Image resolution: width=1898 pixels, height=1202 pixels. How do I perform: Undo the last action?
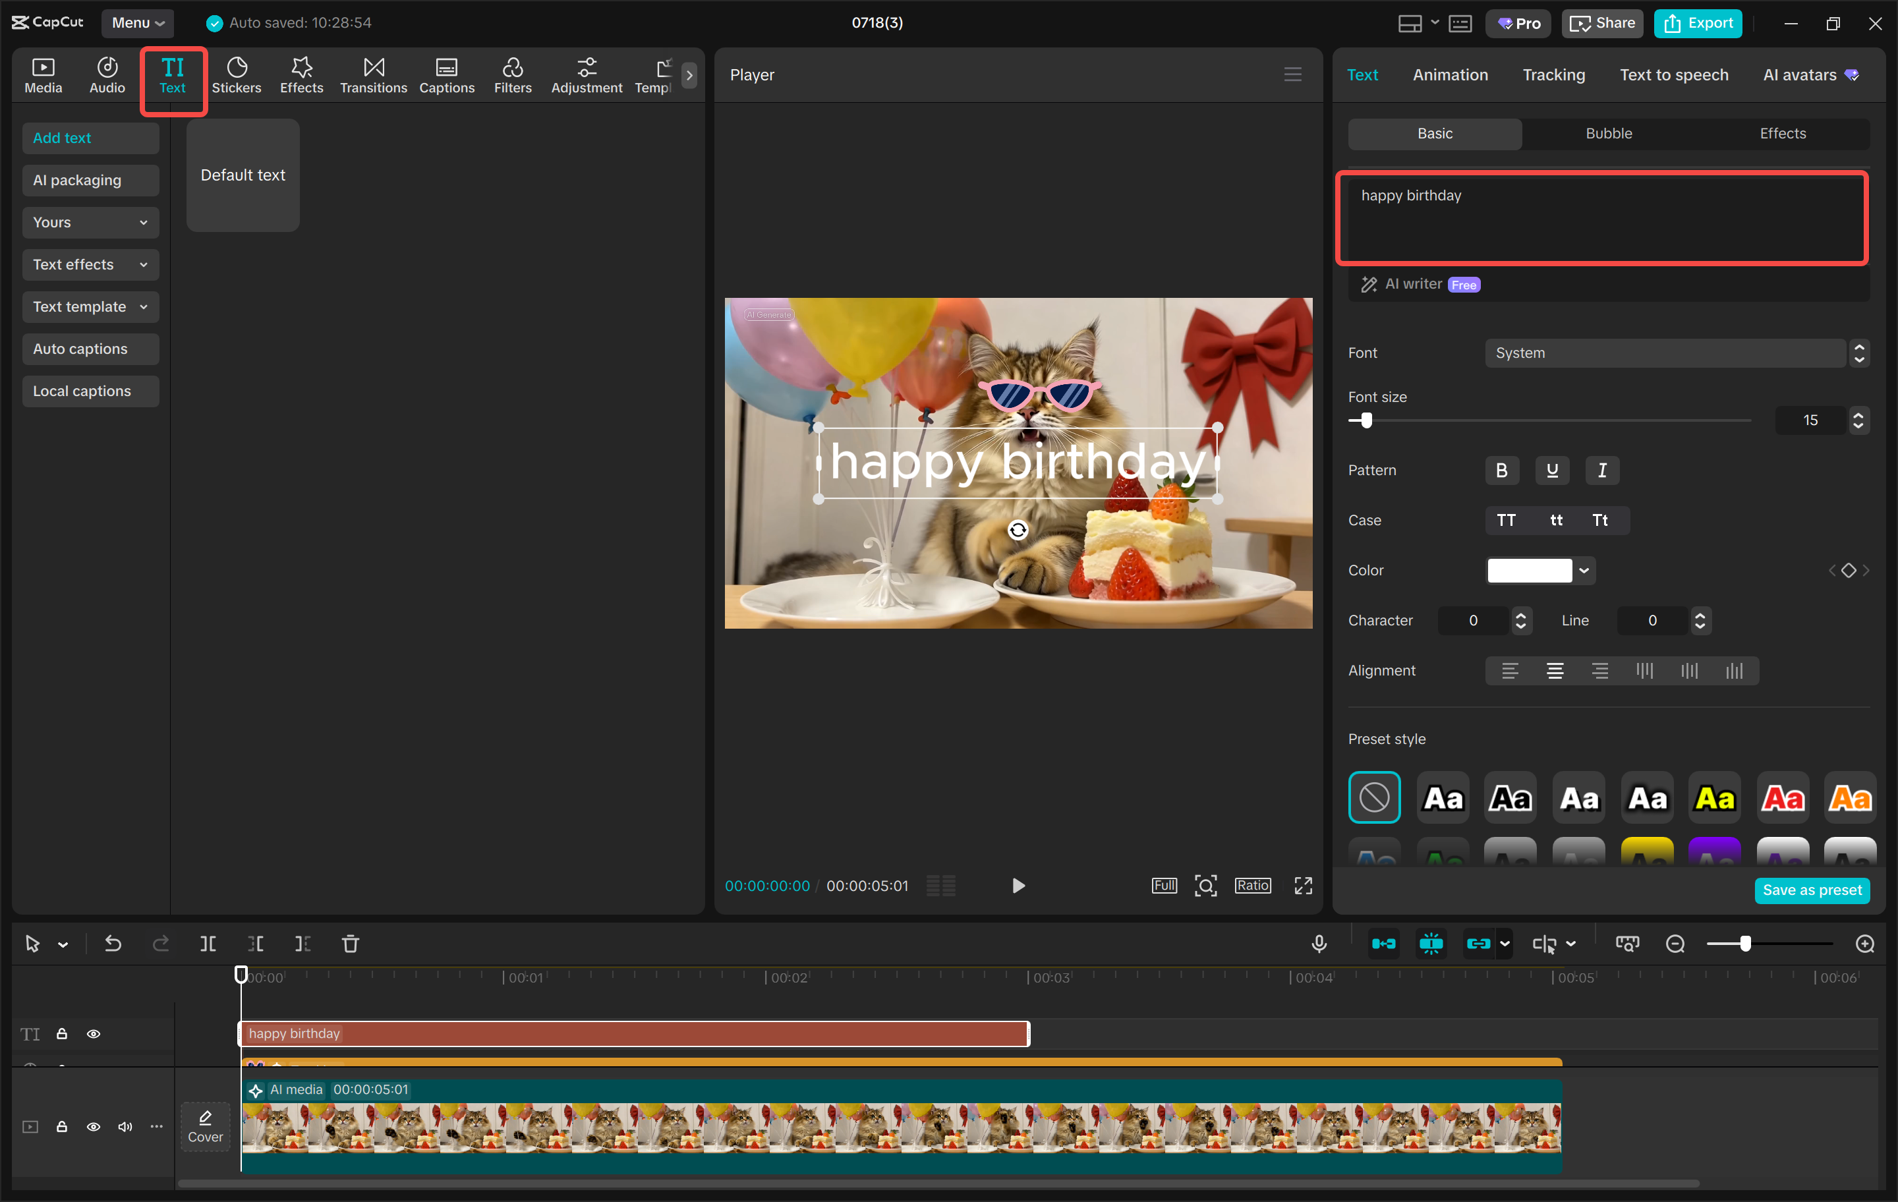[113, 944]
